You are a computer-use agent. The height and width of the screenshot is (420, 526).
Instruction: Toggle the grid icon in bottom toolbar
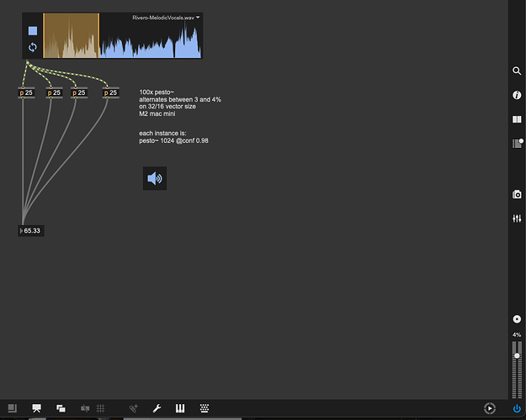point(100,408)
